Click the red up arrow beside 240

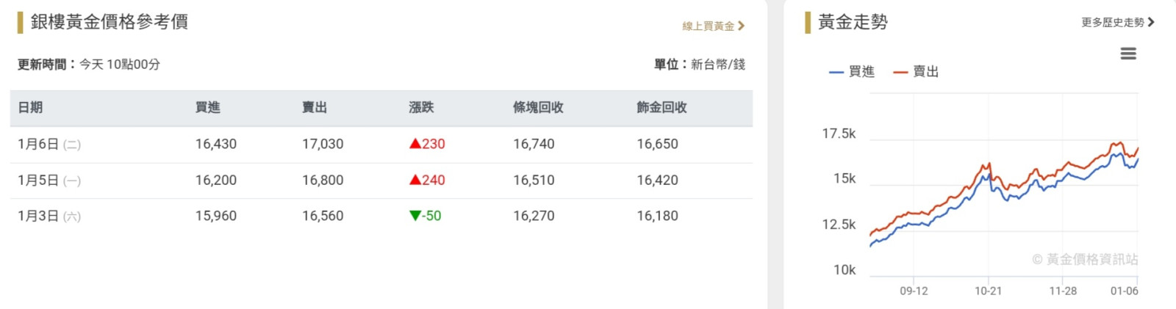pyautogui.click(x=415, y=180)
